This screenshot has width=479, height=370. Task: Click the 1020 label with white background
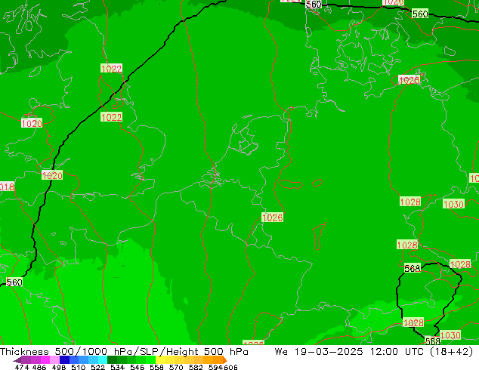coord(32,123)
